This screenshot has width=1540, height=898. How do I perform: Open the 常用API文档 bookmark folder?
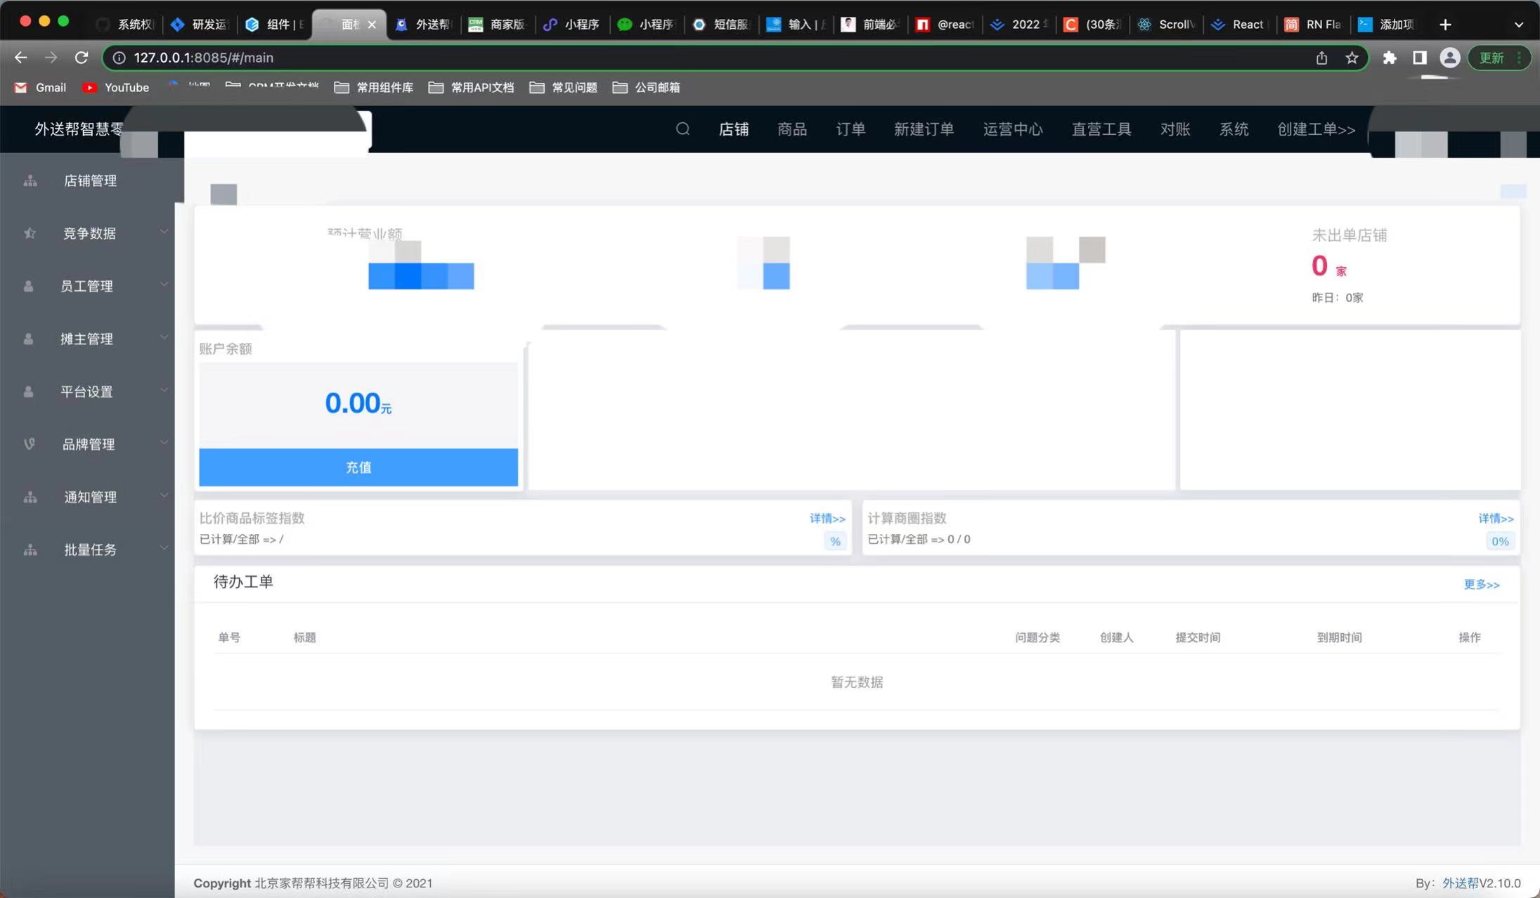click(472, 87)
